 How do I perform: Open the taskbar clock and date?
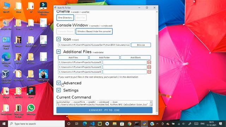211,124
